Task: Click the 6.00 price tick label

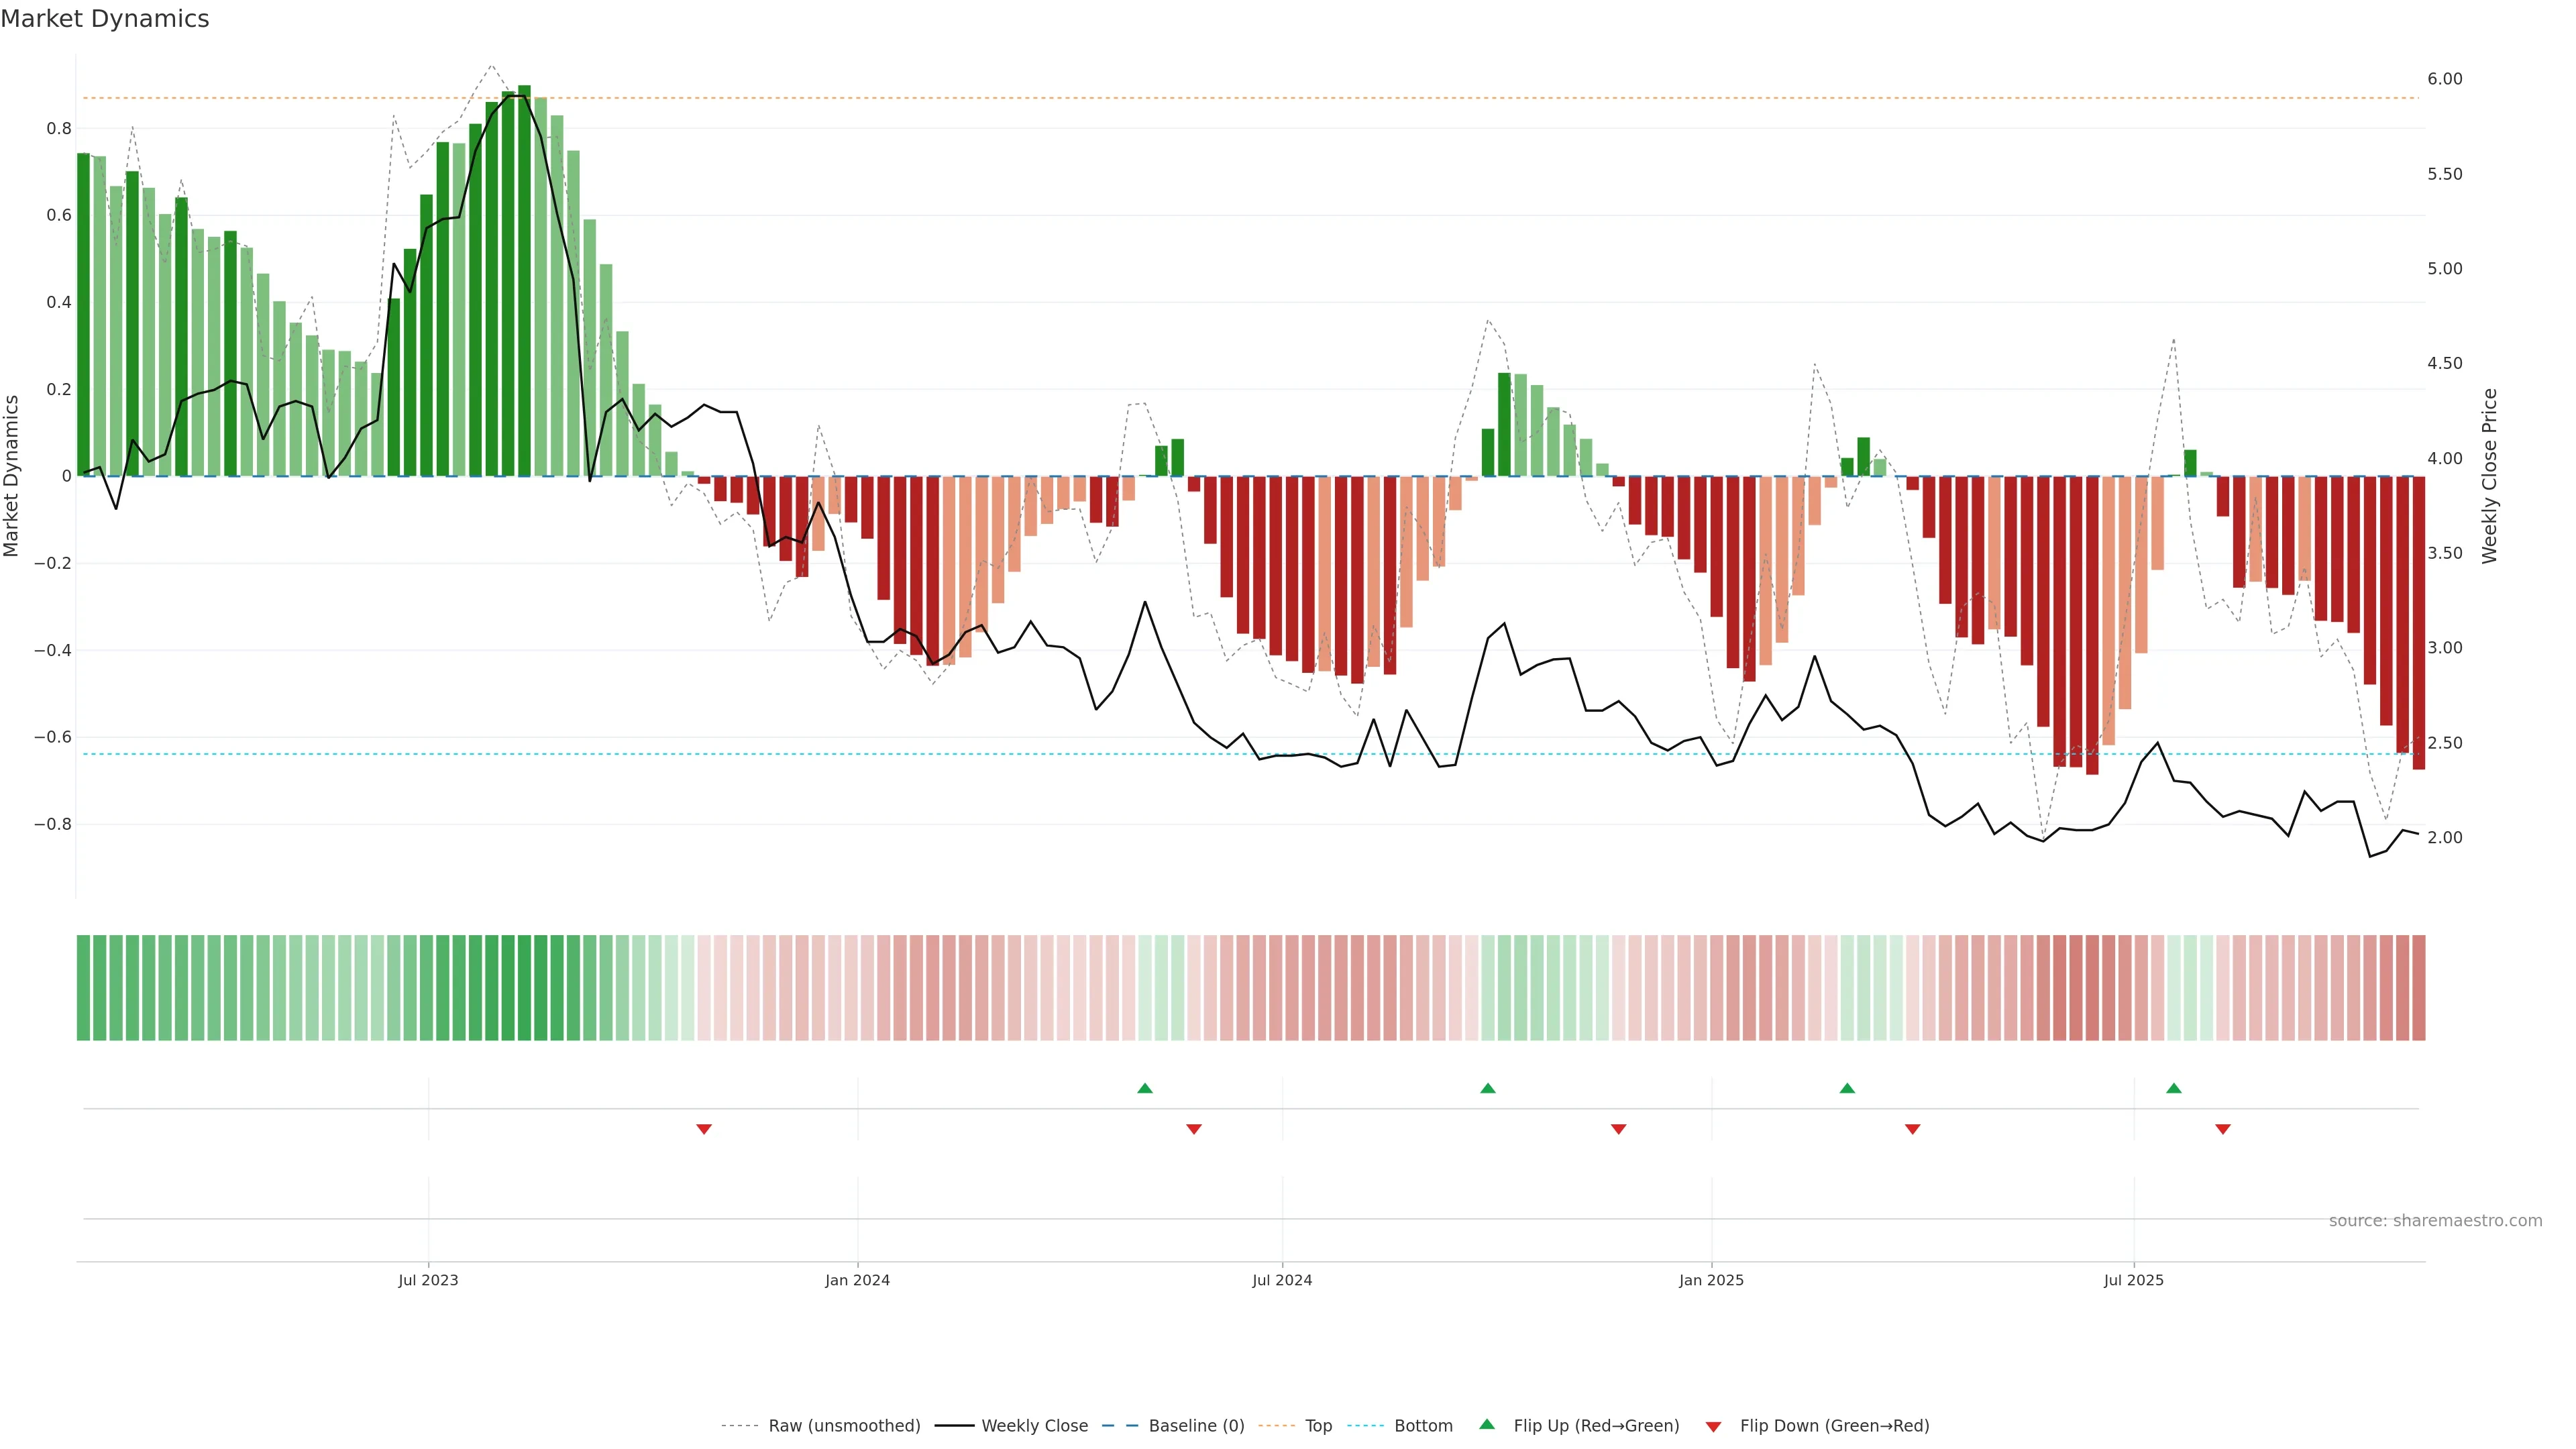Action: 2444,79
